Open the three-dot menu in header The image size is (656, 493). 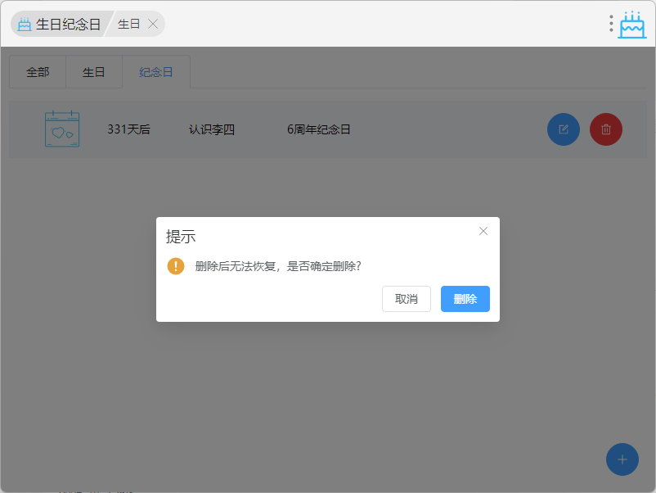click(611, 24)
